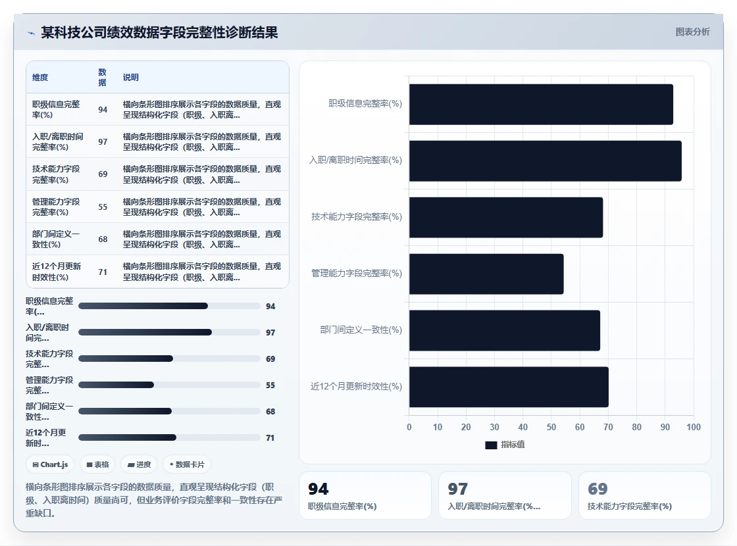The width and height of the screenshot is (737, 546).
Task: Click chart bar for 管理能力字段完整率(%)
Action: 486,274
